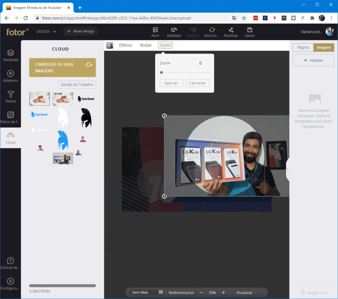Open Configurações settings gear icon

(11, 281)
